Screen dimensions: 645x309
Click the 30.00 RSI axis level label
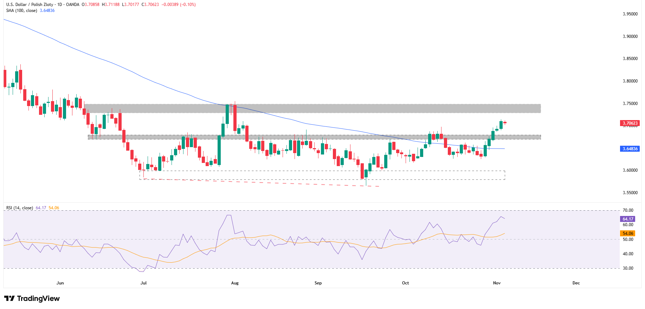pyautogui.click(x=628, y=268)
